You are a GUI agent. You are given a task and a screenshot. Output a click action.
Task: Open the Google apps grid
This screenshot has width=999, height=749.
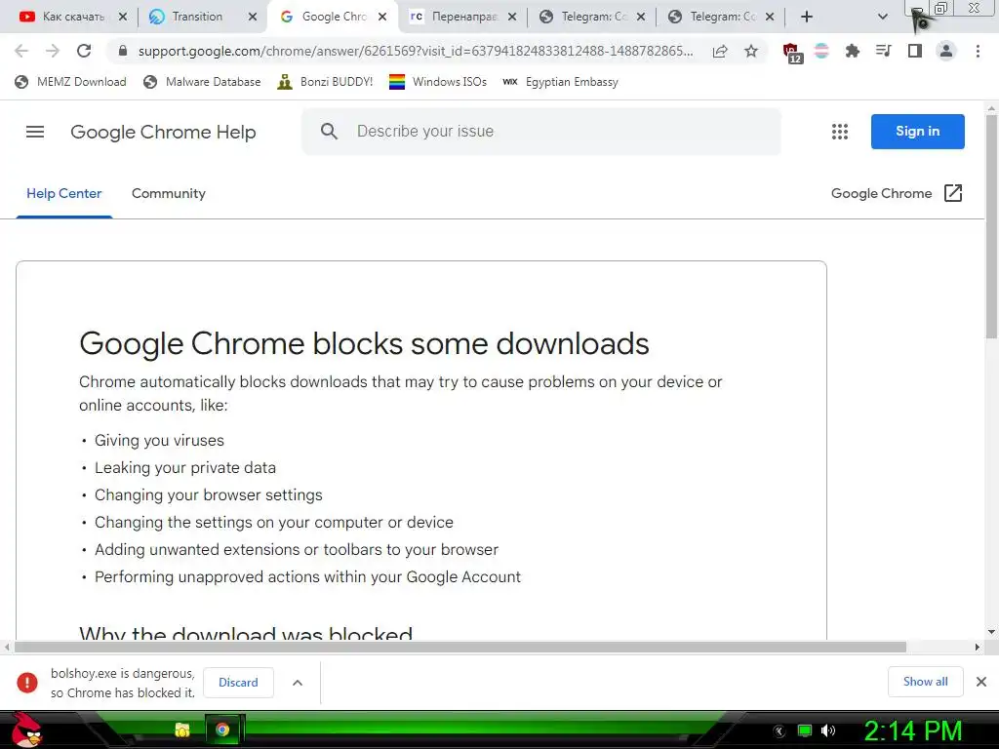coord(840,132)
